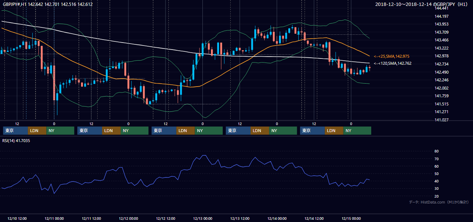
Task: Click the 120 SMA 142.762 label
Action: click(x=392, y=64)
